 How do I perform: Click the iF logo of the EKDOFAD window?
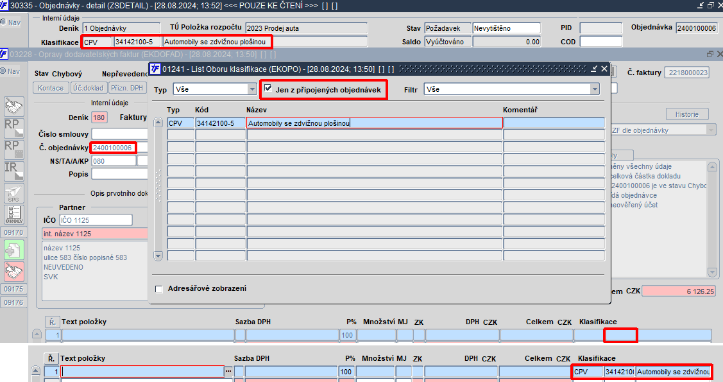[4, 54]
